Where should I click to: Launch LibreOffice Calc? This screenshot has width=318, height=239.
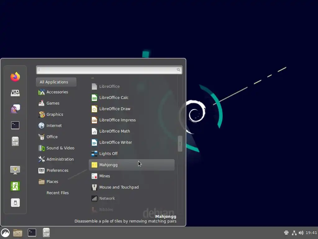132,97
